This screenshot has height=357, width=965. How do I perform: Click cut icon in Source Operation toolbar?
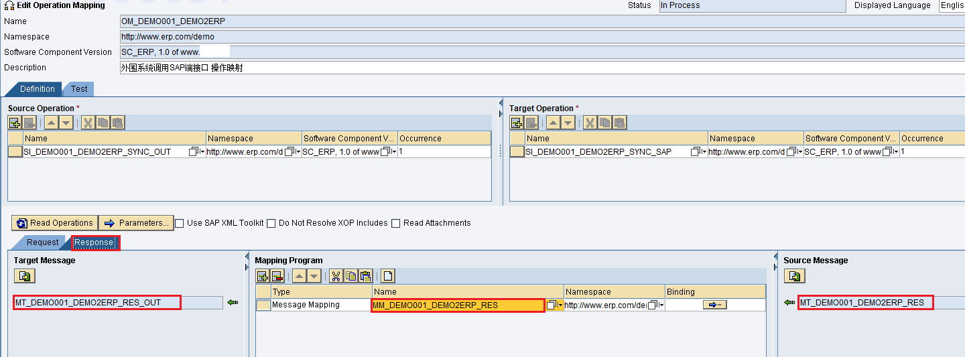(87, 123)
